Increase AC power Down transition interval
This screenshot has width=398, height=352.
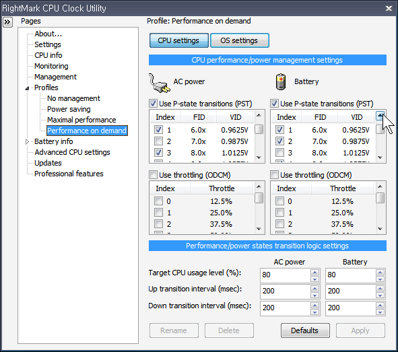click(x=314, y=306)
